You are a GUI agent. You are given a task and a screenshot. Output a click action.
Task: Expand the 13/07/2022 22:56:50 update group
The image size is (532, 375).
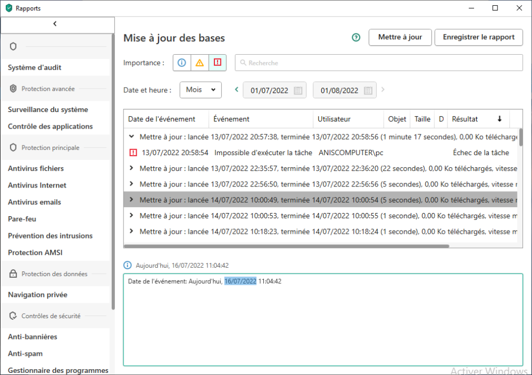tap(131, 184)
